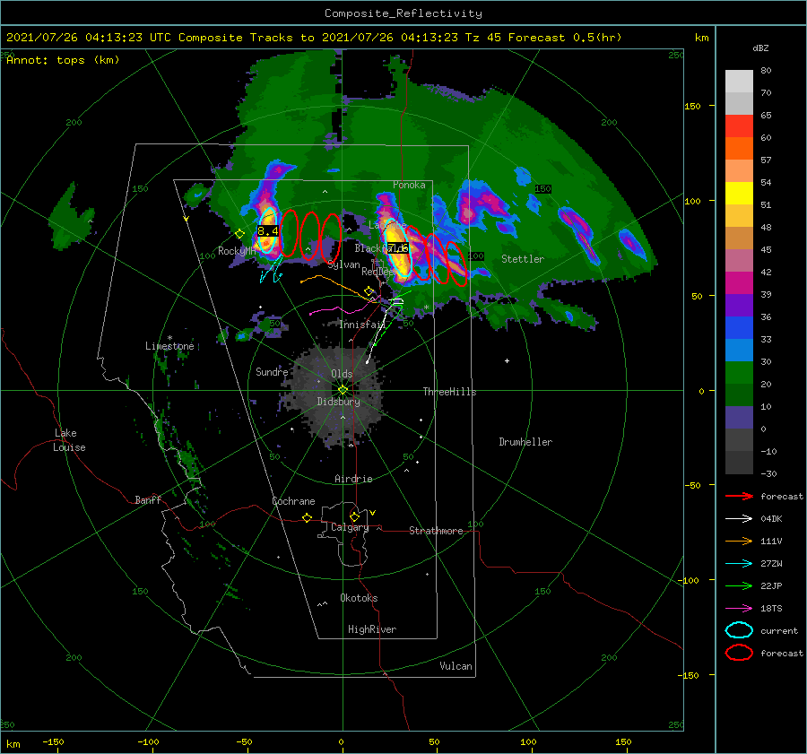
Task: Click the white plus marker east of ThreeHills
Action: click(507, 360)
